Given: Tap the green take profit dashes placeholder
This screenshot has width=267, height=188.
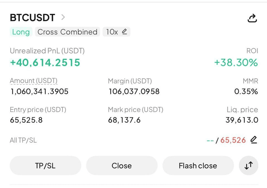Looking at the screenshot, I should pyautogui.click(x=210, y=140).
